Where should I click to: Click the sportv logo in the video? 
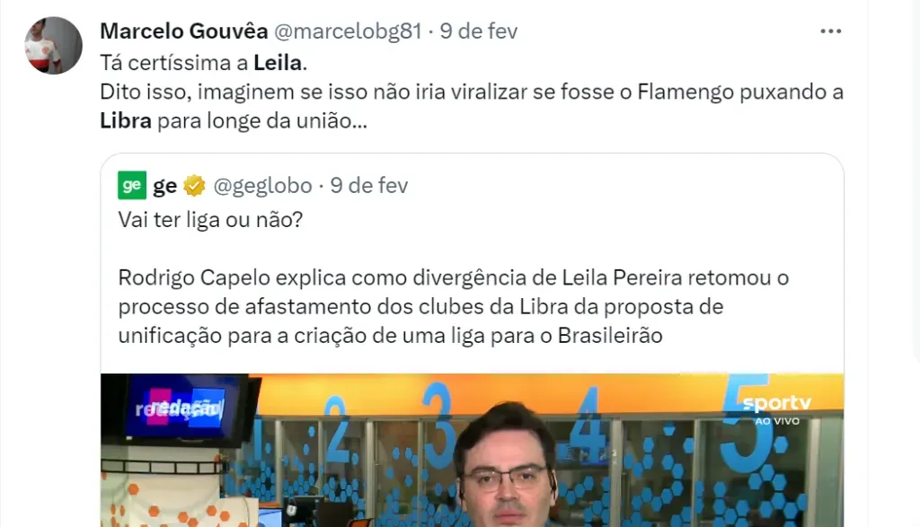click(777, 403)
